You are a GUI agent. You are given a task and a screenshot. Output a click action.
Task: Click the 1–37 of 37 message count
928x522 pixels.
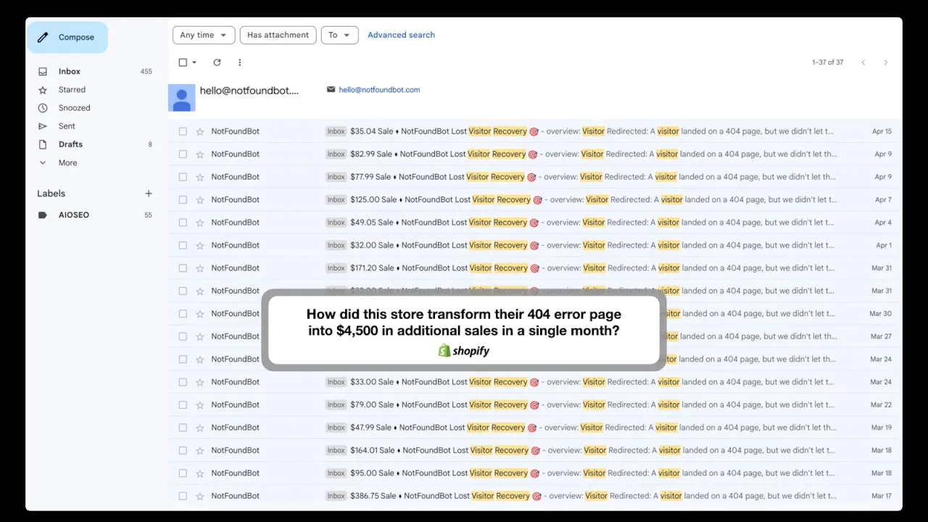827,62
